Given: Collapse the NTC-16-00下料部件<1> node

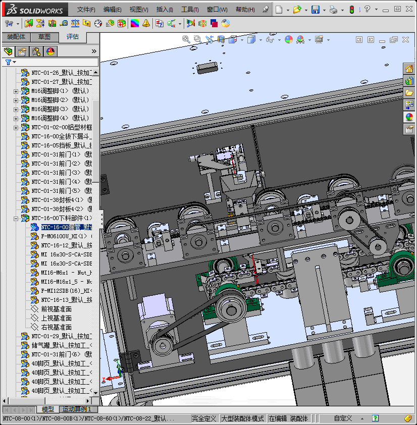Looking at the screenshot, I should [x=16, y=219].
